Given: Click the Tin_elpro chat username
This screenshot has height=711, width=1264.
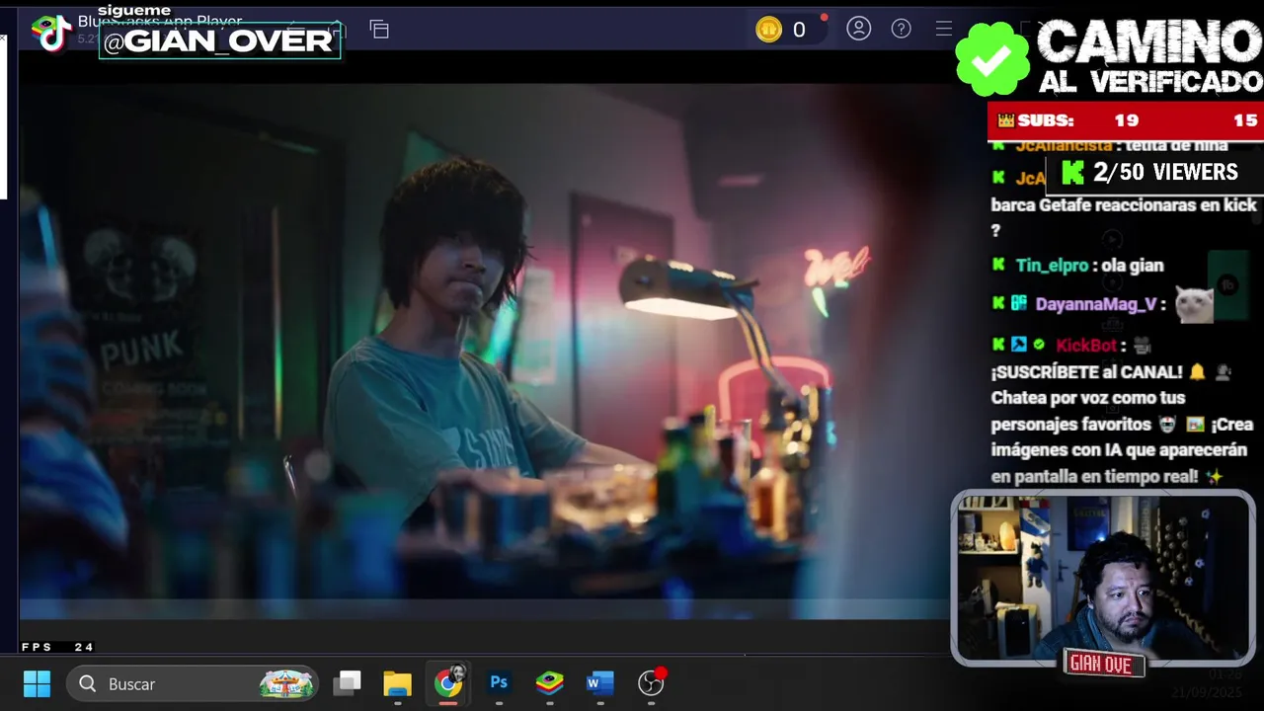Looking at the screenshot, I should (x=1052, y=266).
